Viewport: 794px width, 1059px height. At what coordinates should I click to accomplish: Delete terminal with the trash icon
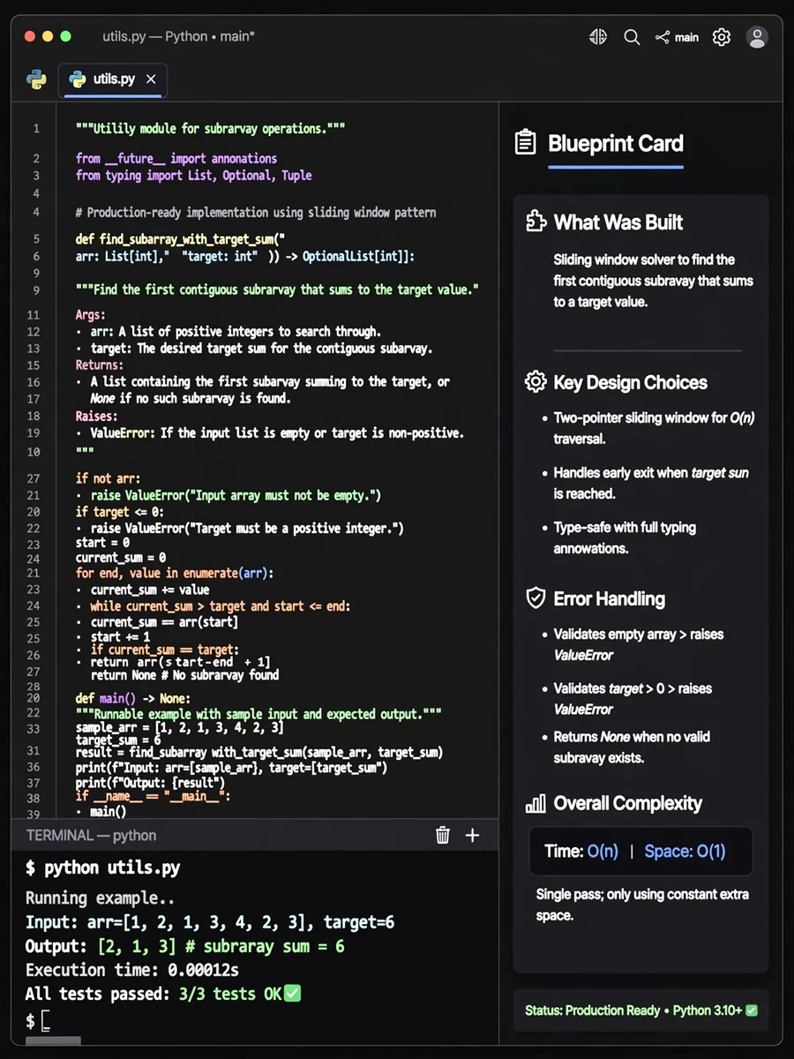(443, 835)
